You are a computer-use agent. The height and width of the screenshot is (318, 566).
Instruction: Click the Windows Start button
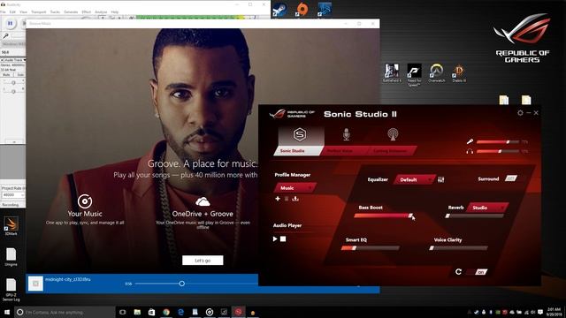[x=7, y=312]
